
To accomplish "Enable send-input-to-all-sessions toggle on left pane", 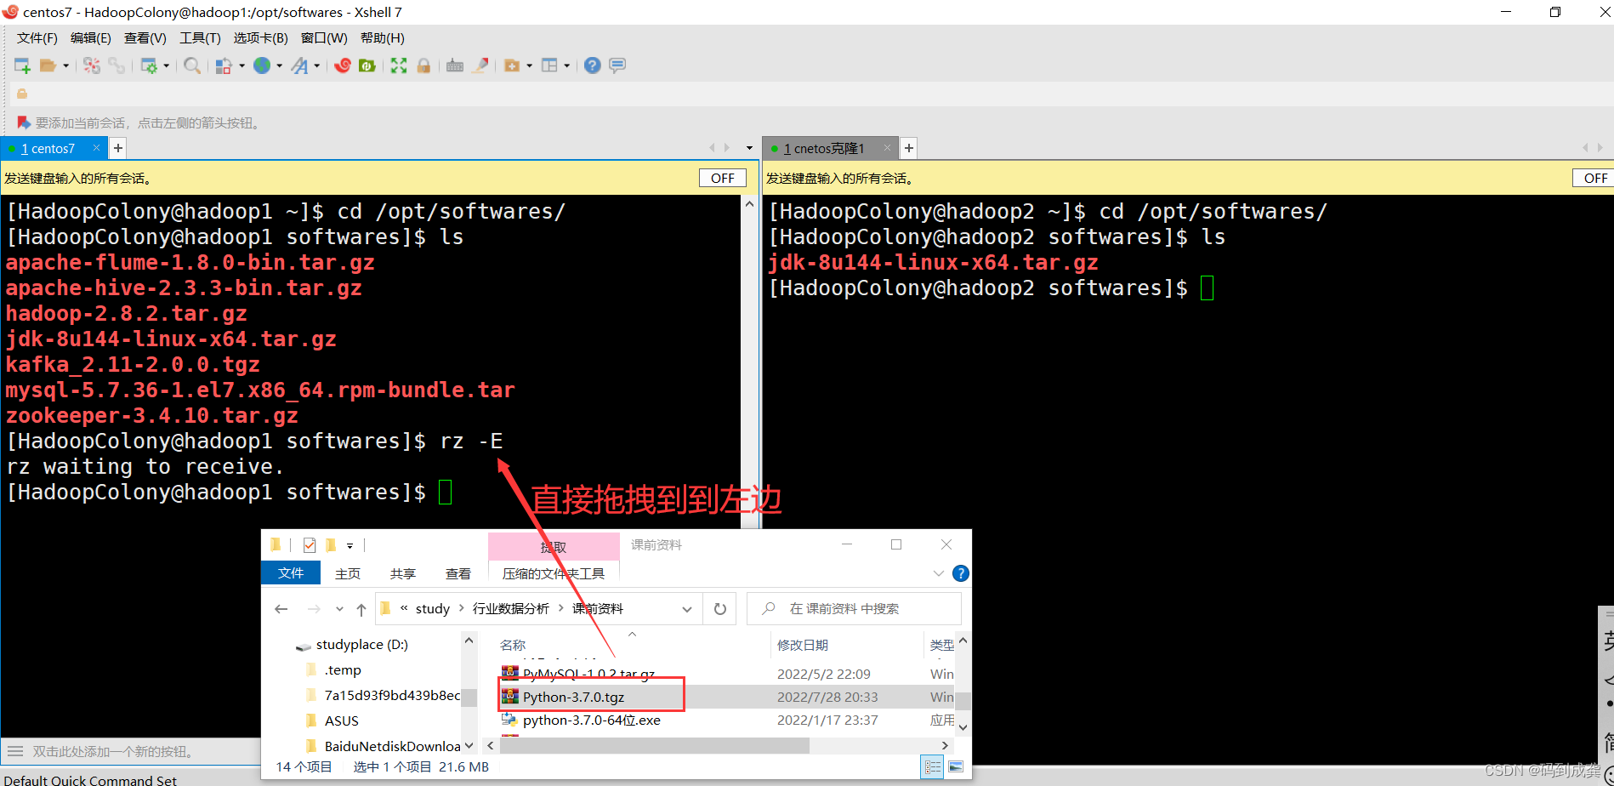I will pyautogui.click(x=722, y=177).
